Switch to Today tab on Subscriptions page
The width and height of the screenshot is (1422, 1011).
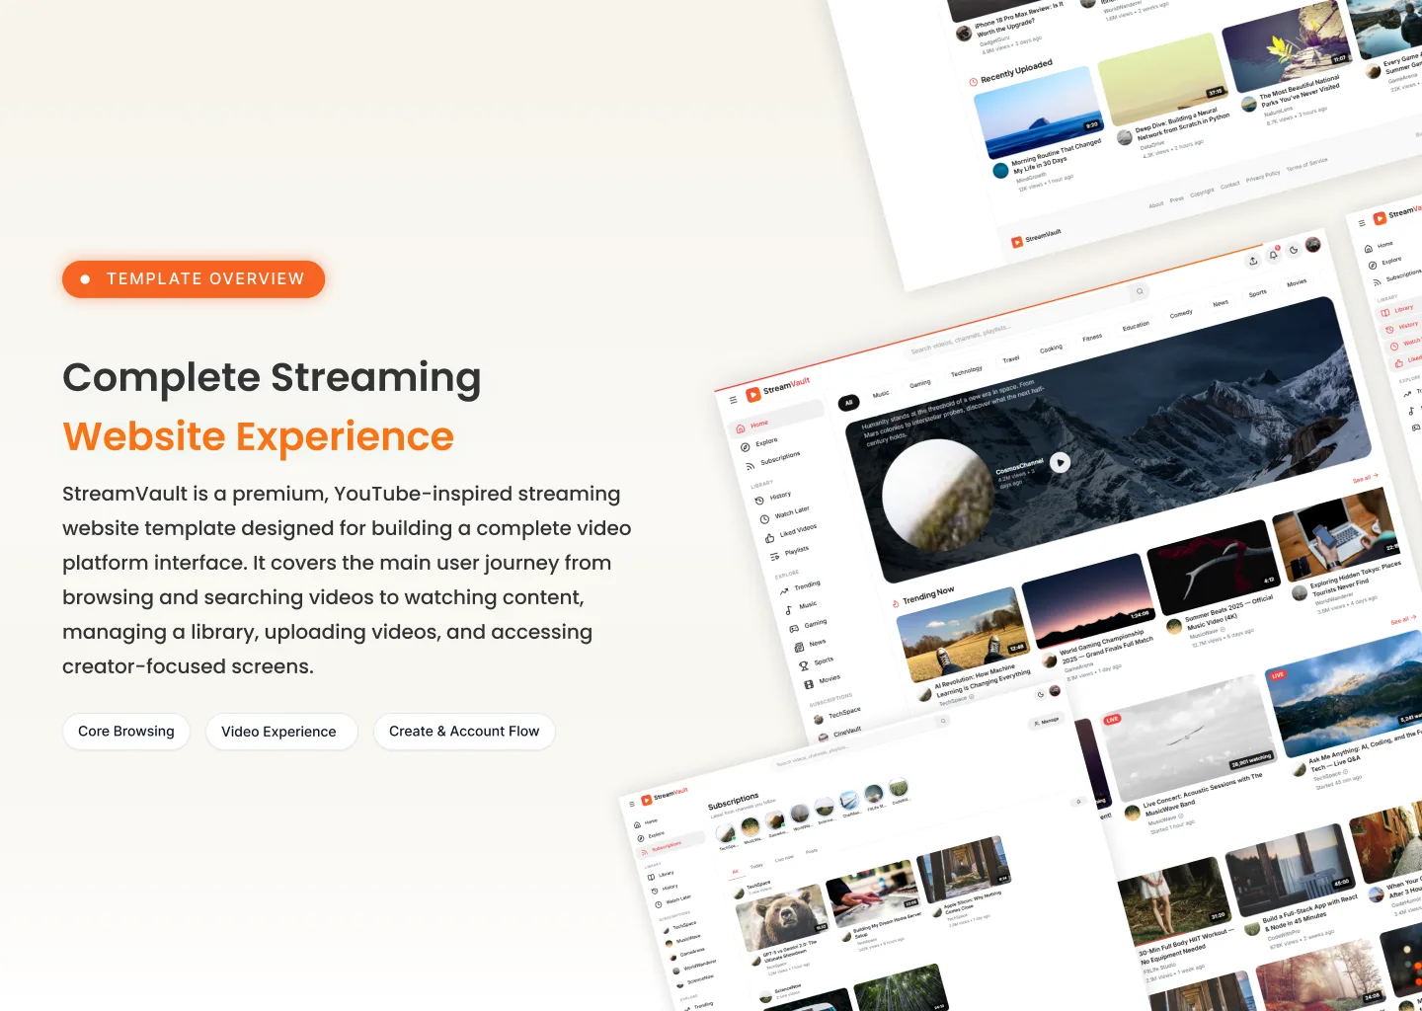pyautogui.click(x=756, y=867)
